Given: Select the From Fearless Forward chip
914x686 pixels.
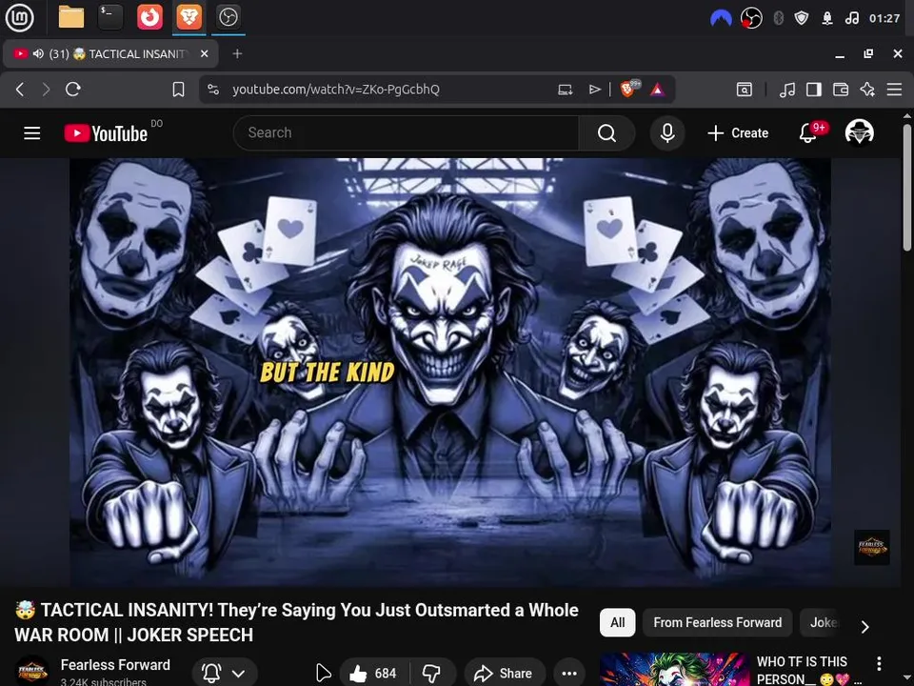Looking at the screenshot, I should 717,622.
